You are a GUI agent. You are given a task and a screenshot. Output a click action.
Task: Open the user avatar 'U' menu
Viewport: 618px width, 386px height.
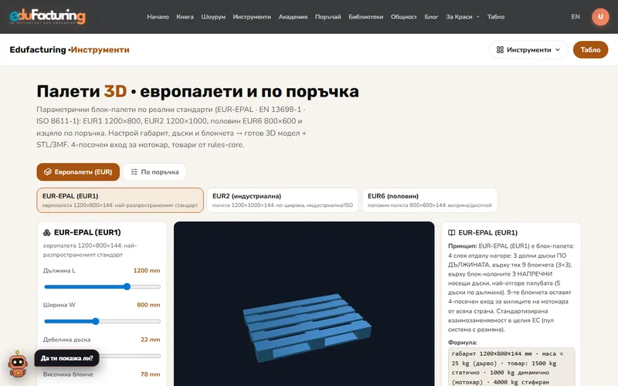pyautogui.click(x=600, y=16)
